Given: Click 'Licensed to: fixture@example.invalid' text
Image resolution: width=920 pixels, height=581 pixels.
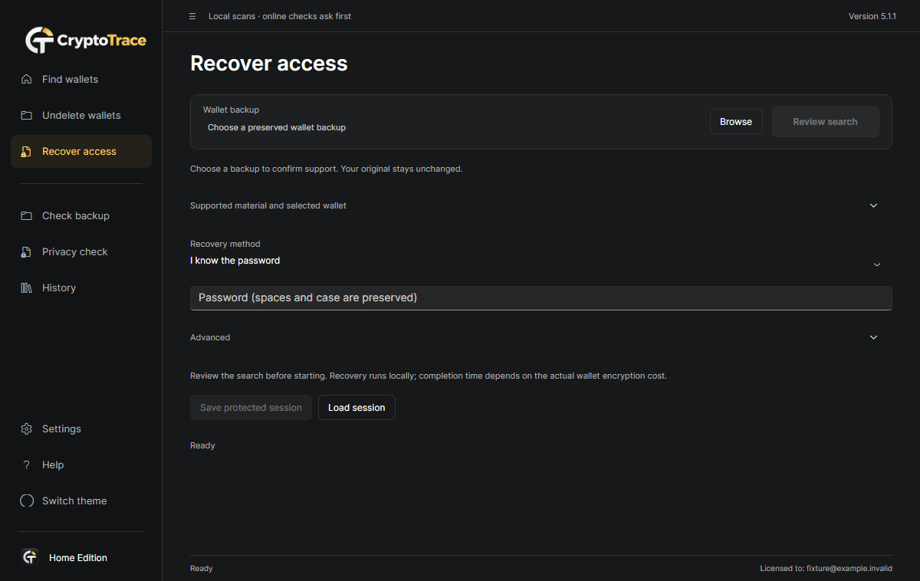Looking at the screenshot, I should [826, 569].
